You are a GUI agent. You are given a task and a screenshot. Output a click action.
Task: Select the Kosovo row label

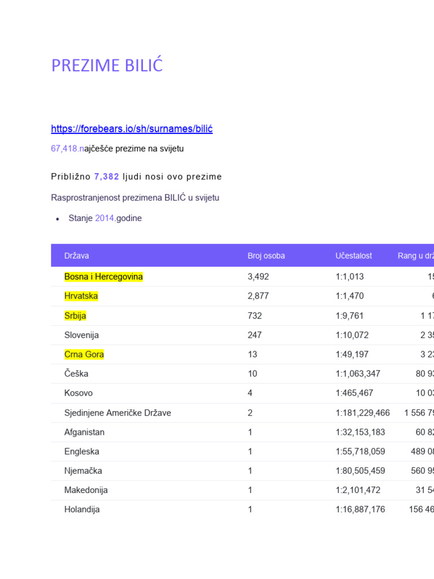(x=78, y=393)
